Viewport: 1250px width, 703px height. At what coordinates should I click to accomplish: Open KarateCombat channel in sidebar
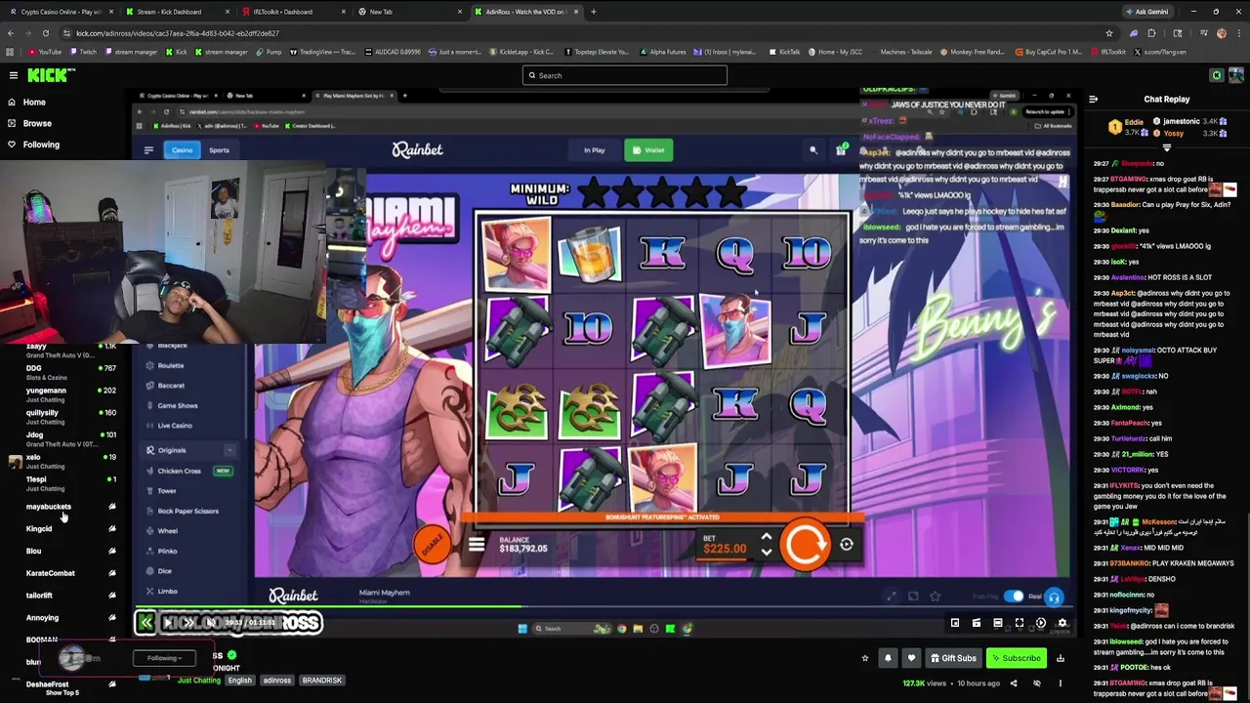[x=51, y=573]
